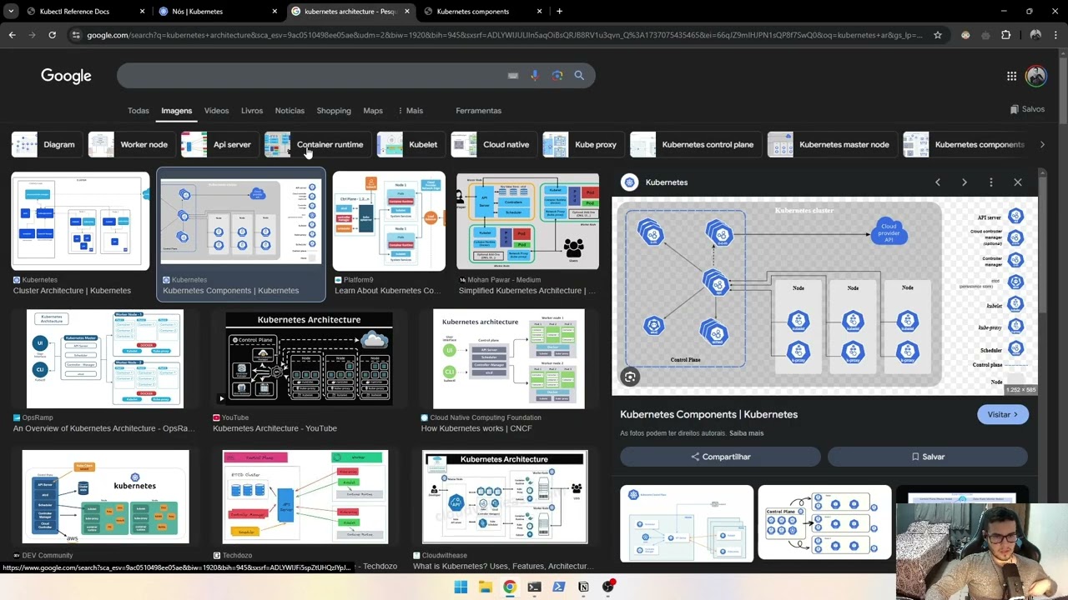Click the Visitar button
1068x600 pixels.
coord(1003,414)
